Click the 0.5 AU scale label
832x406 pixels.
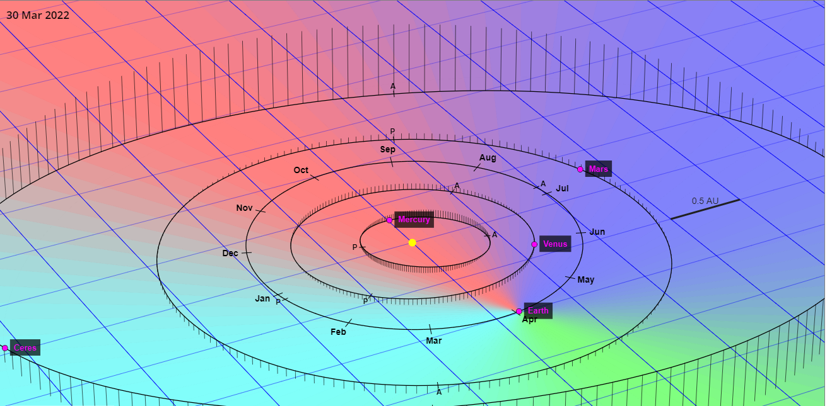(x=705, y=201)
